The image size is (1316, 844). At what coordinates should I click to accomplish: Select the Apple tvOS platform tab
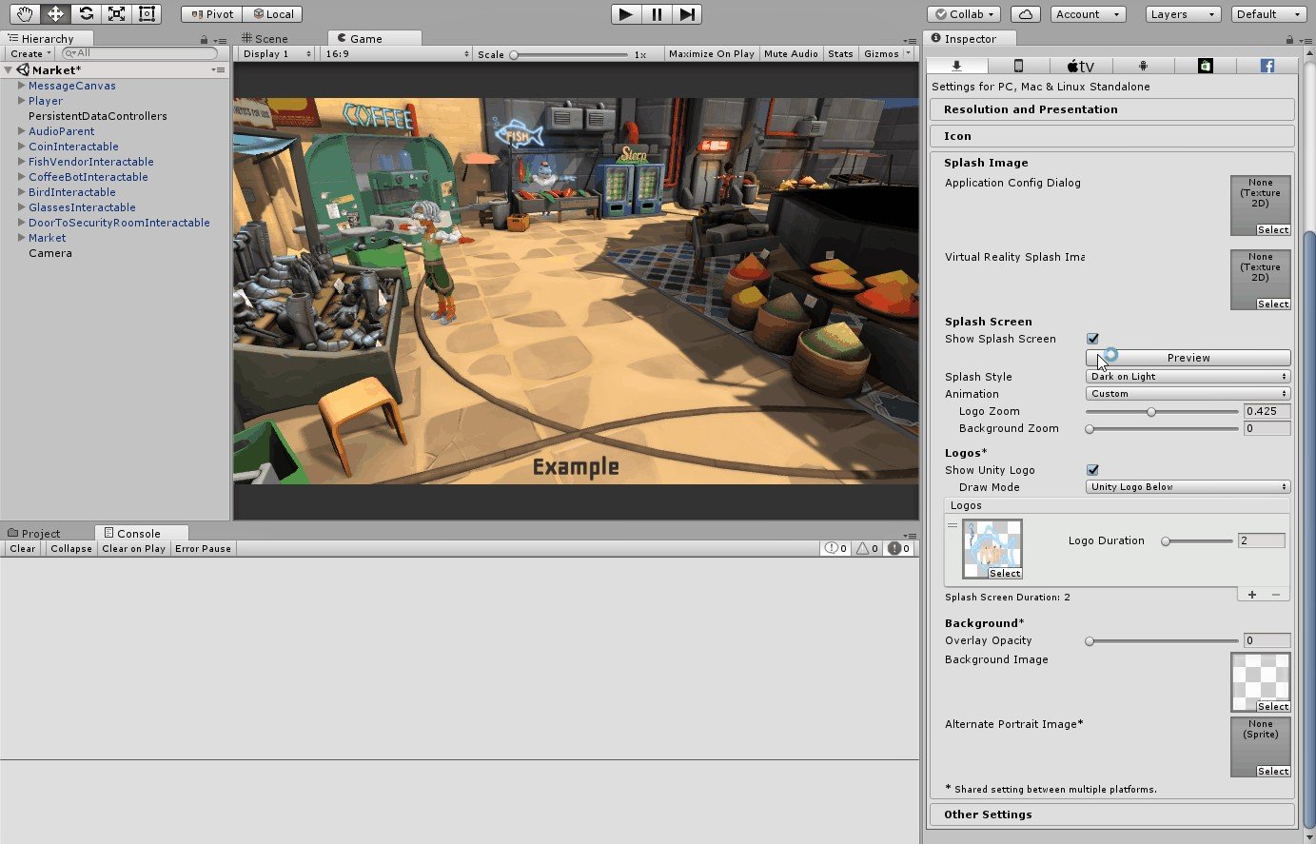point(1080,66)
